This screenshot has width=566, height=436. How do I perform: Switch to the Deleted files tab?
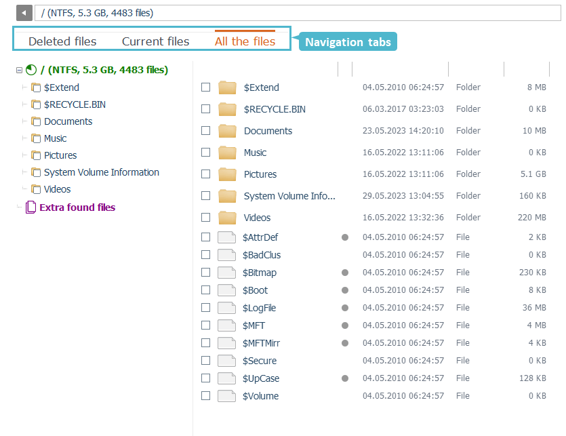[x=62, y=41]
